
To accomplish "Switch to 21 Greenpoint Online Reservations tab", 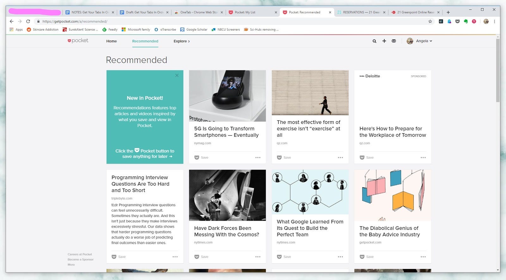I will (415, 12).
